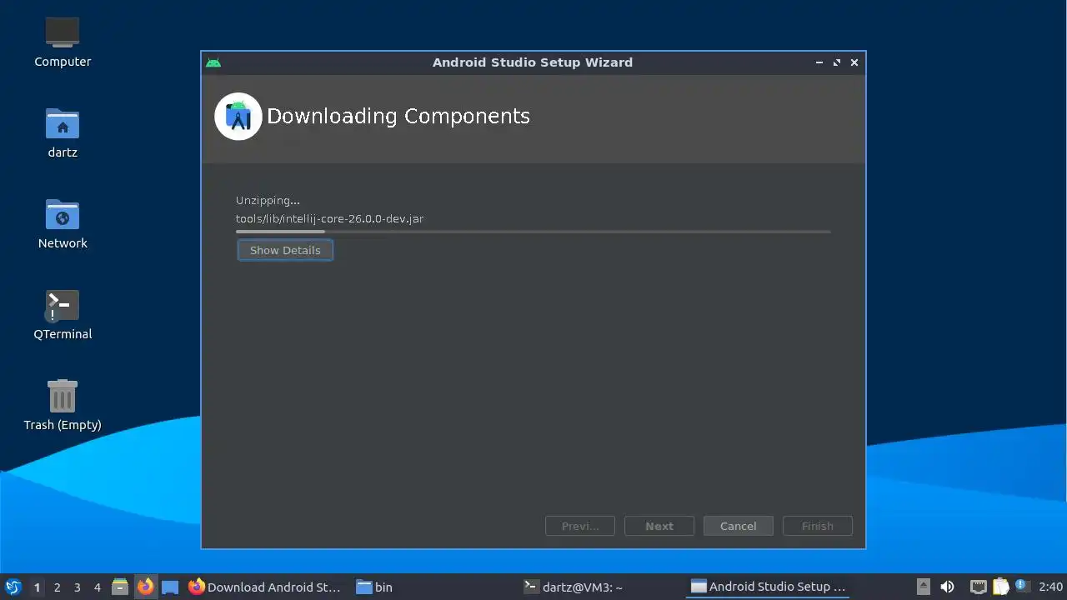The height and width of the screenshot is (600, 1067).
Task: Open the clipboard manager tray icon
Action: pos(1000,587)
